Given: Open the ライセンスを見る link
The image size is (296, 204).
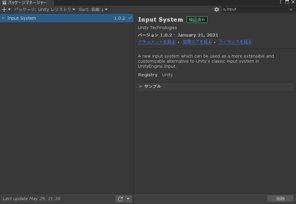Looking at the screenshot, I should (235, 42).
